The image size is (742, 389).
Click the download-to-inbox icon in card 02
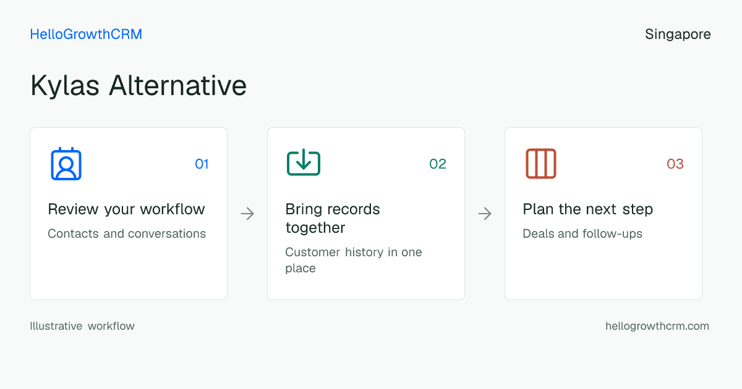click(304, 163)
